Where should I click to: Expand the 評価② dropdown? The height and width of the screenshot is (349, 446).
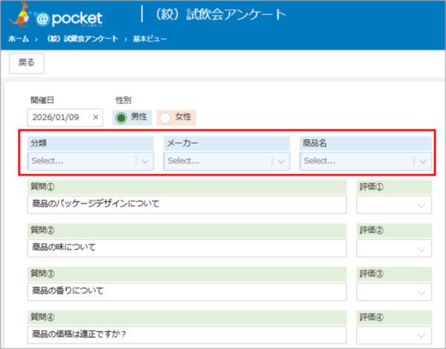pyautogui.click(x=394, y=249)
